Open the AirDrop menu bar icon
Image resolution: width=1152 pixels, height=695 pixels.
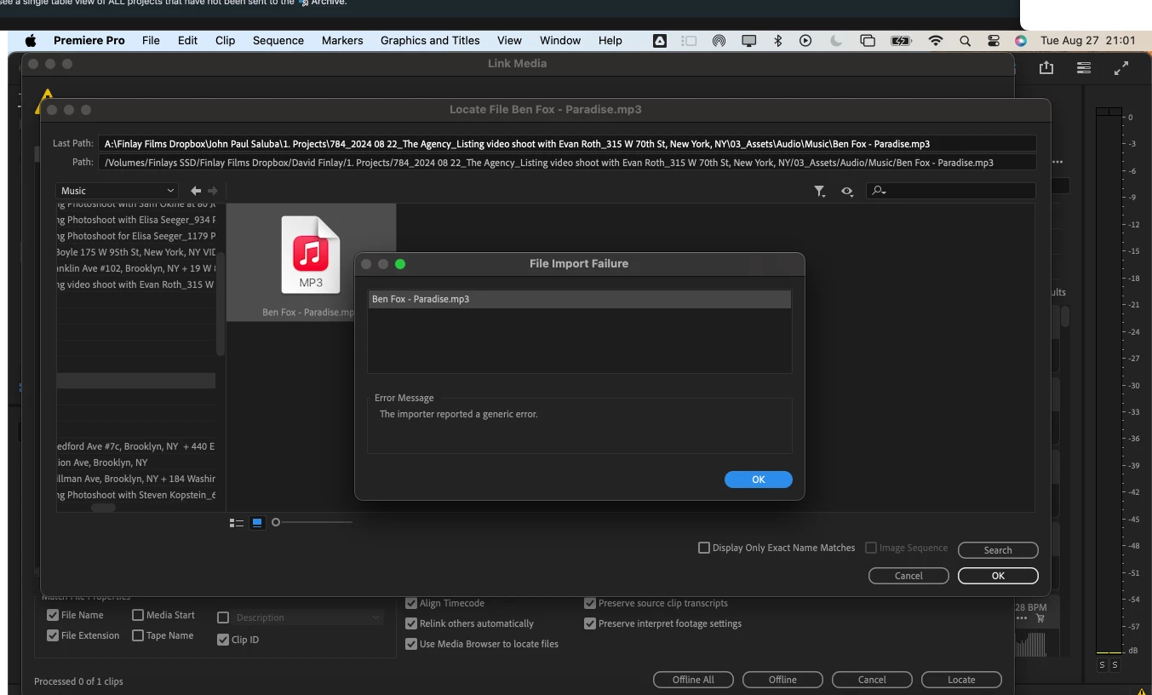pos(719,40)
